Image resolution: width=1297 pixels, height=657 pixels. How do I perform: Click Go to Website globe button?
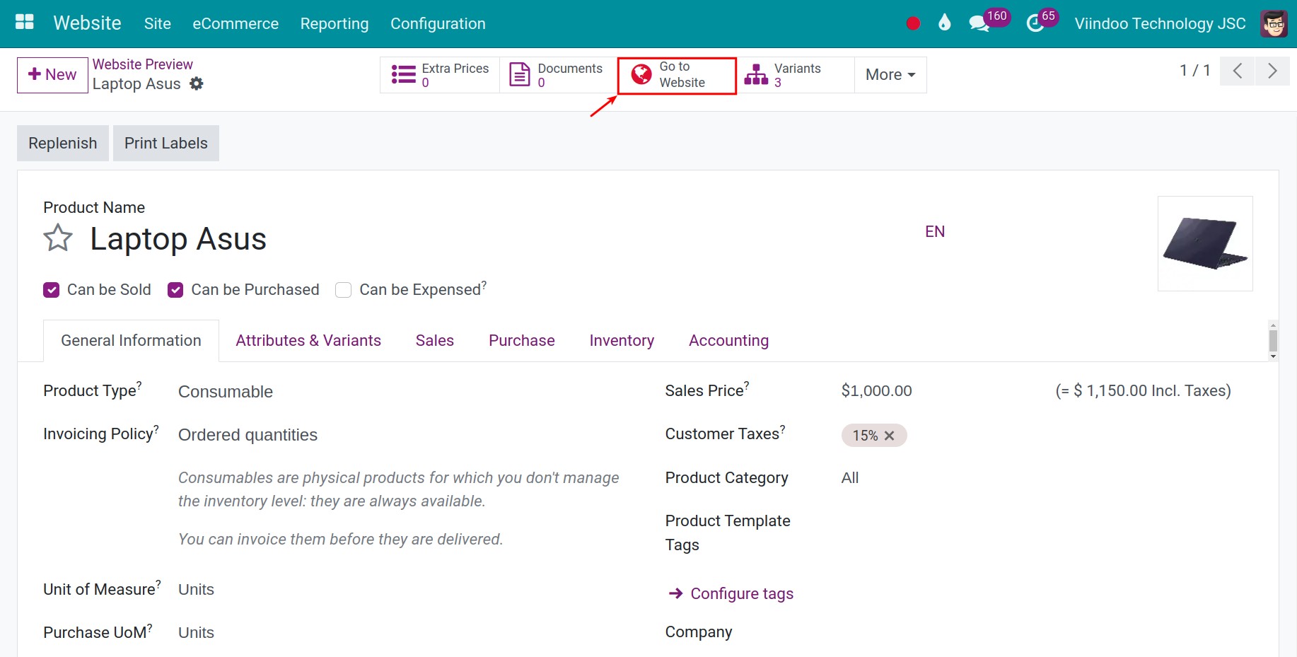point(677,75)
